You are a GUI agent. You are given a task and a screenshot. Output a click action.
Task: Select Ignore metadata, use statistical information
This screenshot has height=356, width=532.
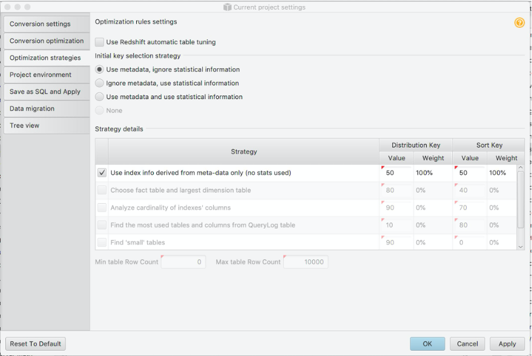tap(99, 83)
